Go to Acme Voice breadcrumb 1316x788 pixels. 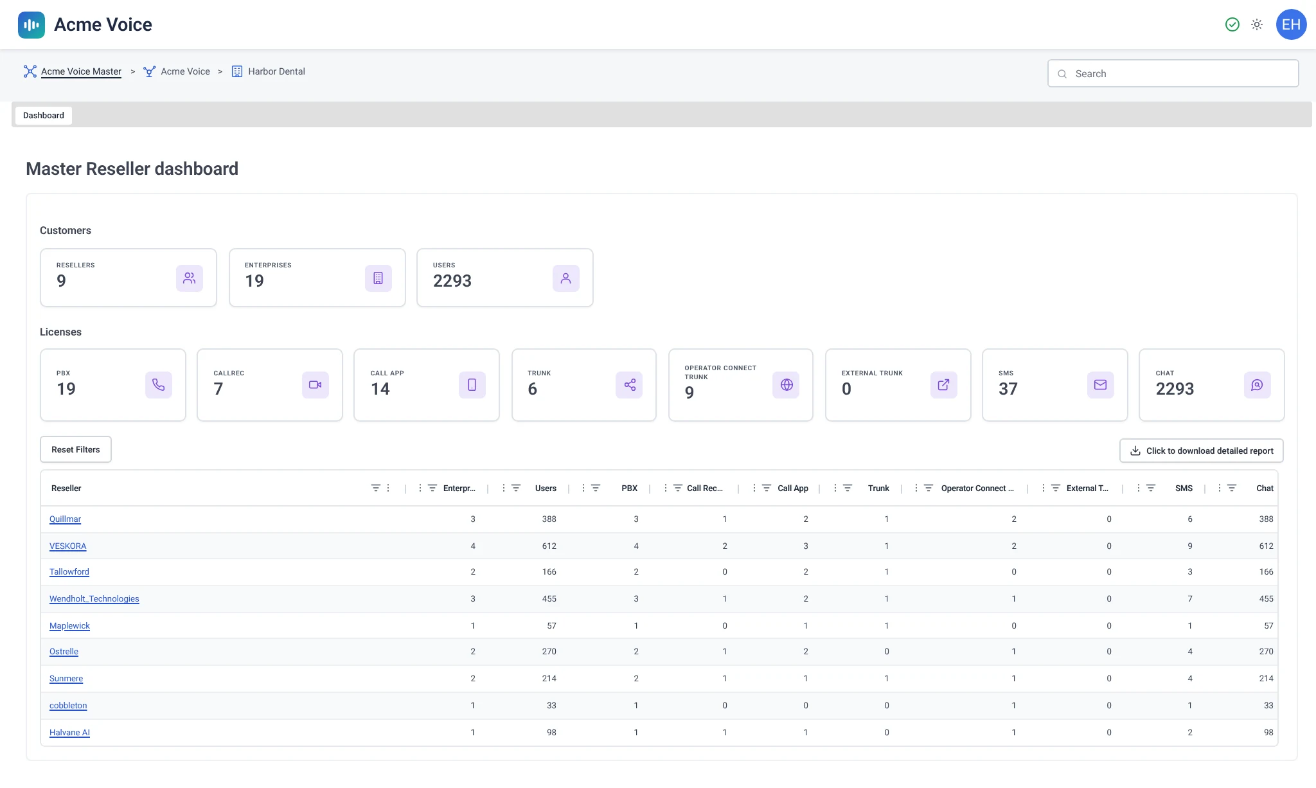pyautogui.click(x=185, y=71)
